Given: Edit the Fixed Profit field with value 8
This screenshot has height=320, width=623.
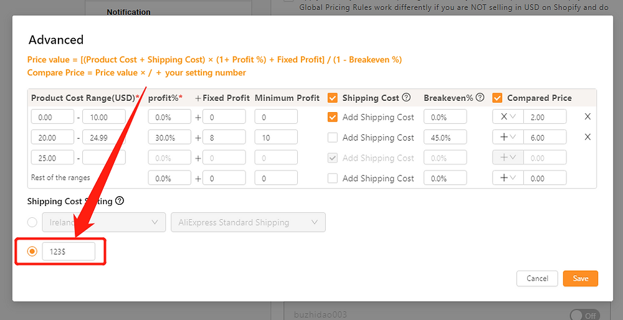Looking at the screenshot, I should click(224, 137).
